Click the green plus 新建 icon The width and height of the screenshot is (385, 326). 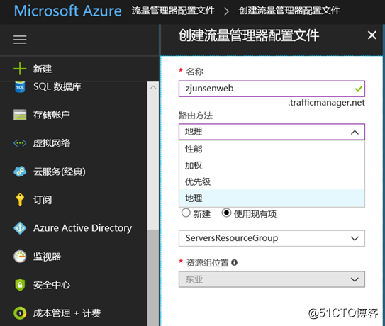click(20, 69)
